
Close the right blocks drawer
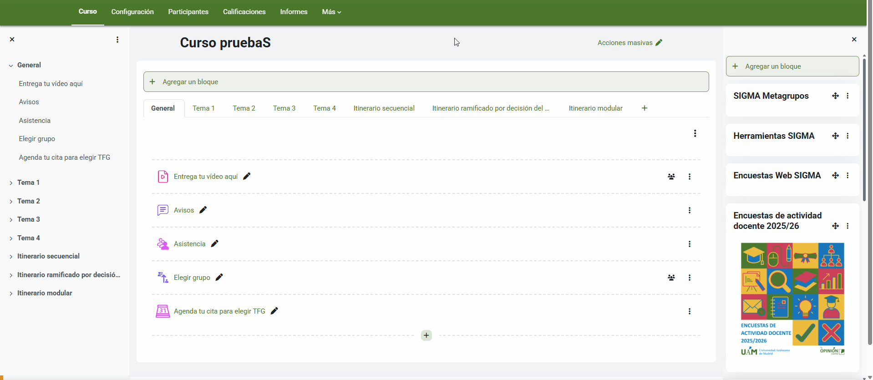(x=854, y=40)
